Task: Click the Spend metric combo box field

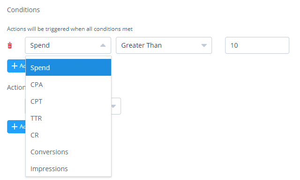Action: coord(68,45)
